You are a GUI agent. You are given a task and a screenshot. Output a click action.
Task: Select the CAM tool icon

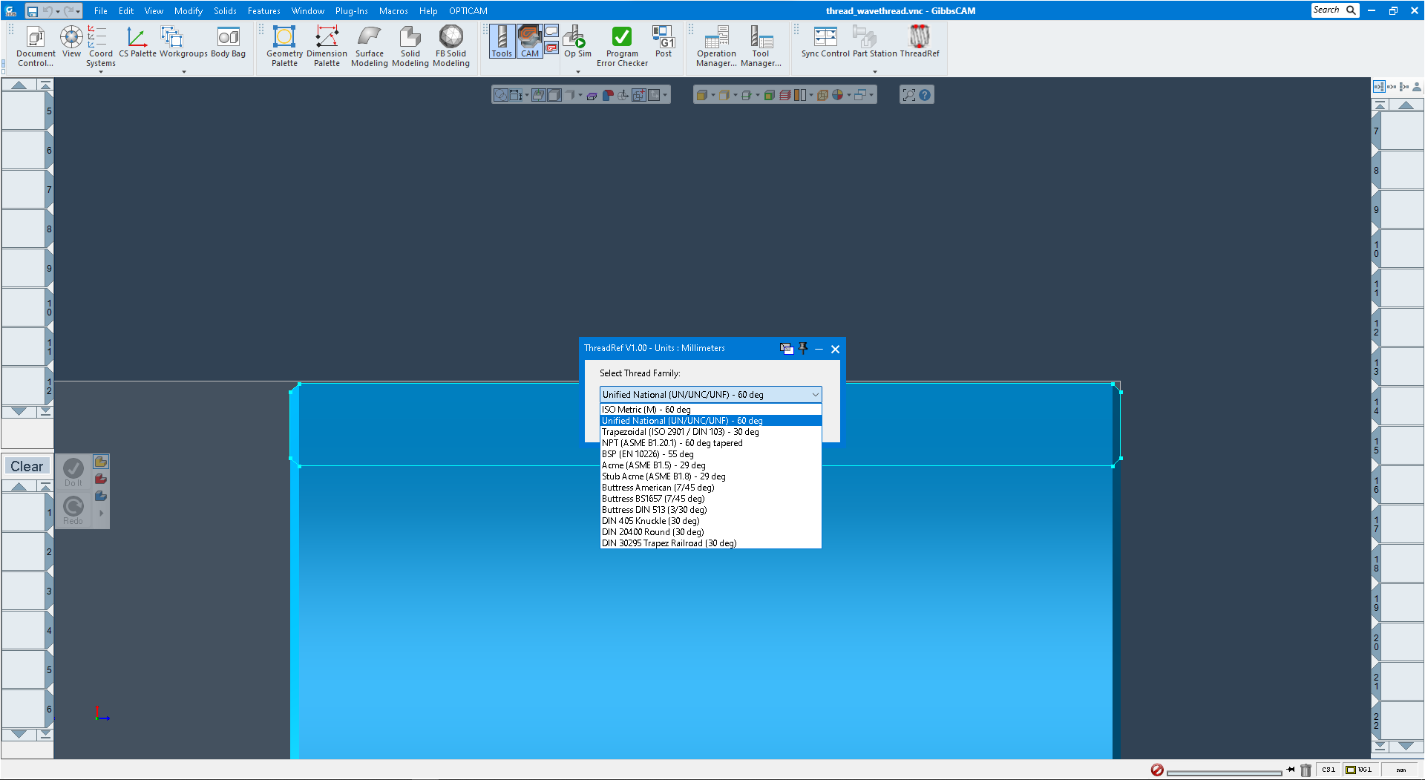point(529,41)
